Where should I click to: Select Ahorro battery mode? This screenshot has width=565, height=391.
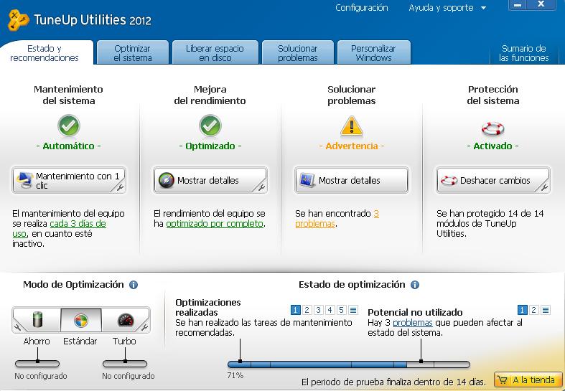pyautogui.click(x=37, y=320)
